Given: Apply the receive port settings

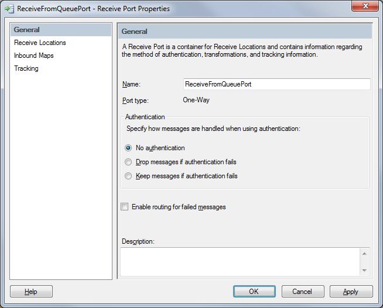Looking at the screenshot, I should click(x=351, y=292).
